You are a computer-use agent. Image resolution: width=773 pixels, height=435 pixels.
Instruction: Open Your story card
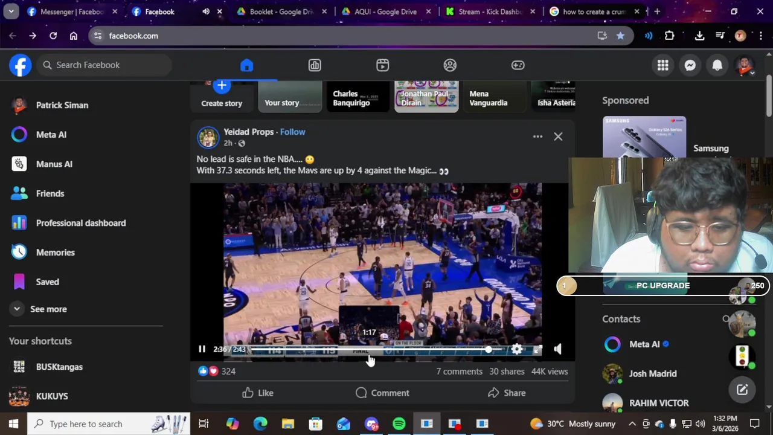pyautogui.click(x=290, y=97)
